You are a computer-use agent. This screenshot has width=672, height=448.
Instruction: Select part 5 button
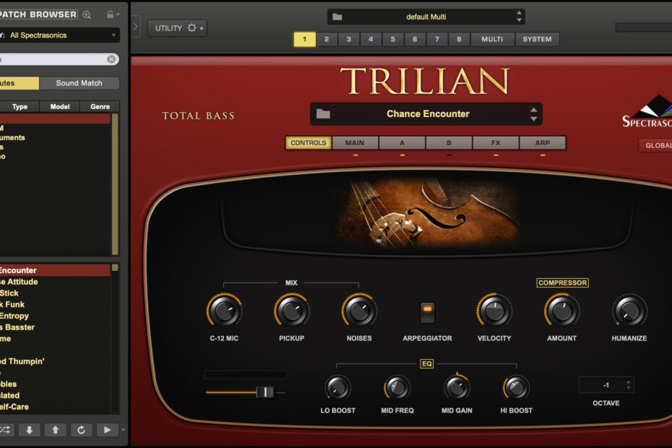coord(392,39)
